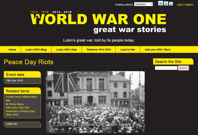Image resolution: width=198 pixels, height=135 pixels.
Task: Click the Search button
Action: coord(183,68)
